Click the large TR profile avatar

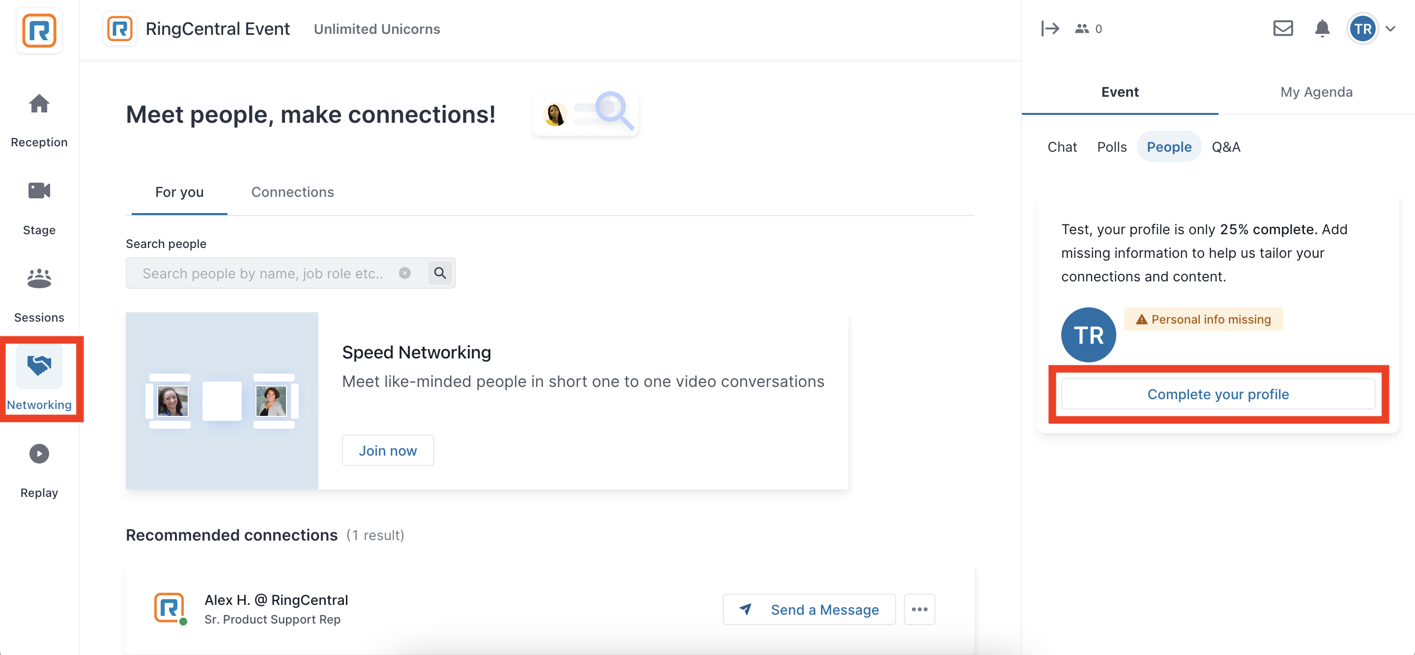[x=1088, y=335]
